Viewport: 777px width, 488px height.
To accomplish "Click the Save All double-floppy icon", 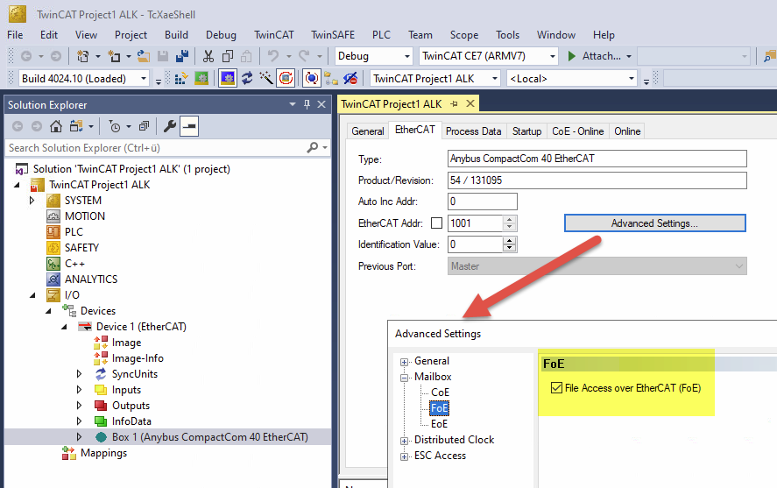I will click(182, 56).
